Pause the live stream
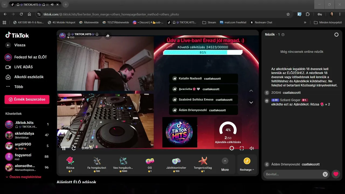The image size is (345, 194). [64, 148]
